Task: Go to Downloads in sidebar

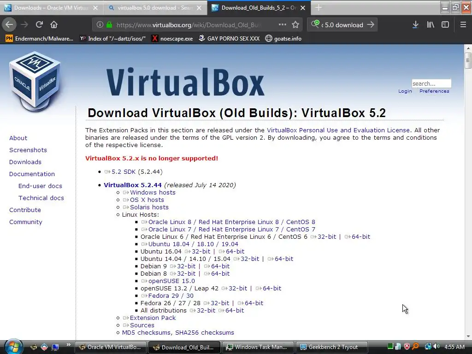Action: point(25,162)
